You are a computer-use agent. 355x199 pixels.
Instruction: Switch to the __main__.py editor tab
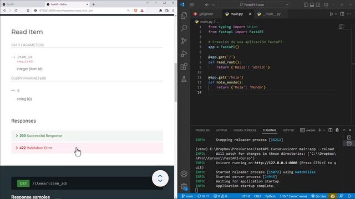pos(272,14)
